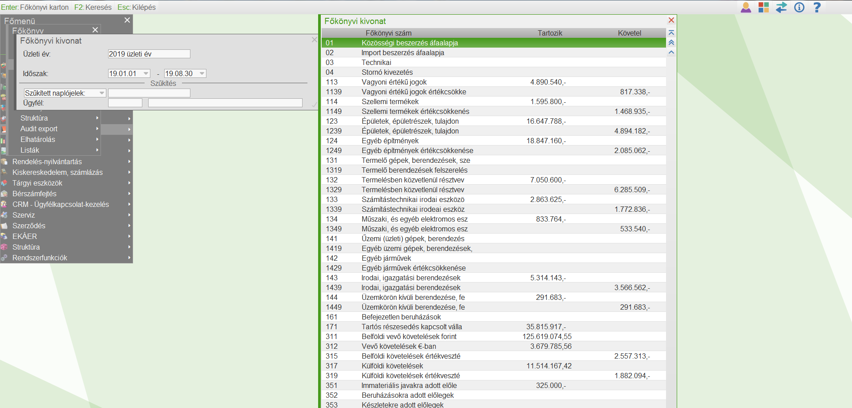Select row 01 Közösségi beszerzés áfaalapja

point(494,43)
